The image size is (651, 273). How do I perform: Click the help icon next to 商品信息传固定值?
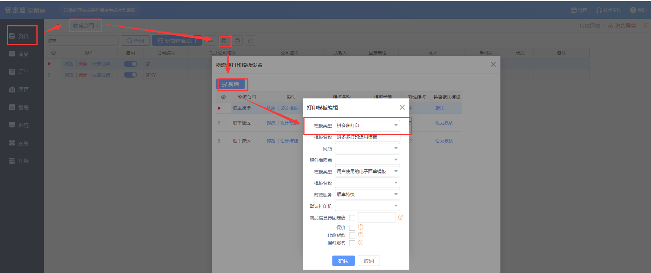pos(401,217)
